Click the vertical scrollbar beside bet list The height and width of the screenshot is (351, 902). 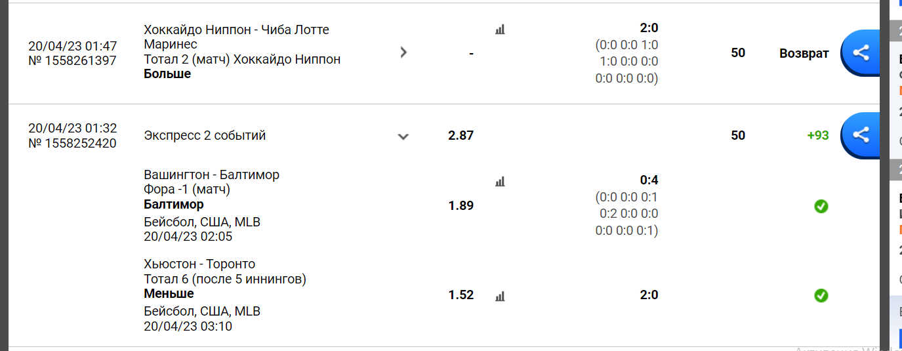[x=884, y=175]
